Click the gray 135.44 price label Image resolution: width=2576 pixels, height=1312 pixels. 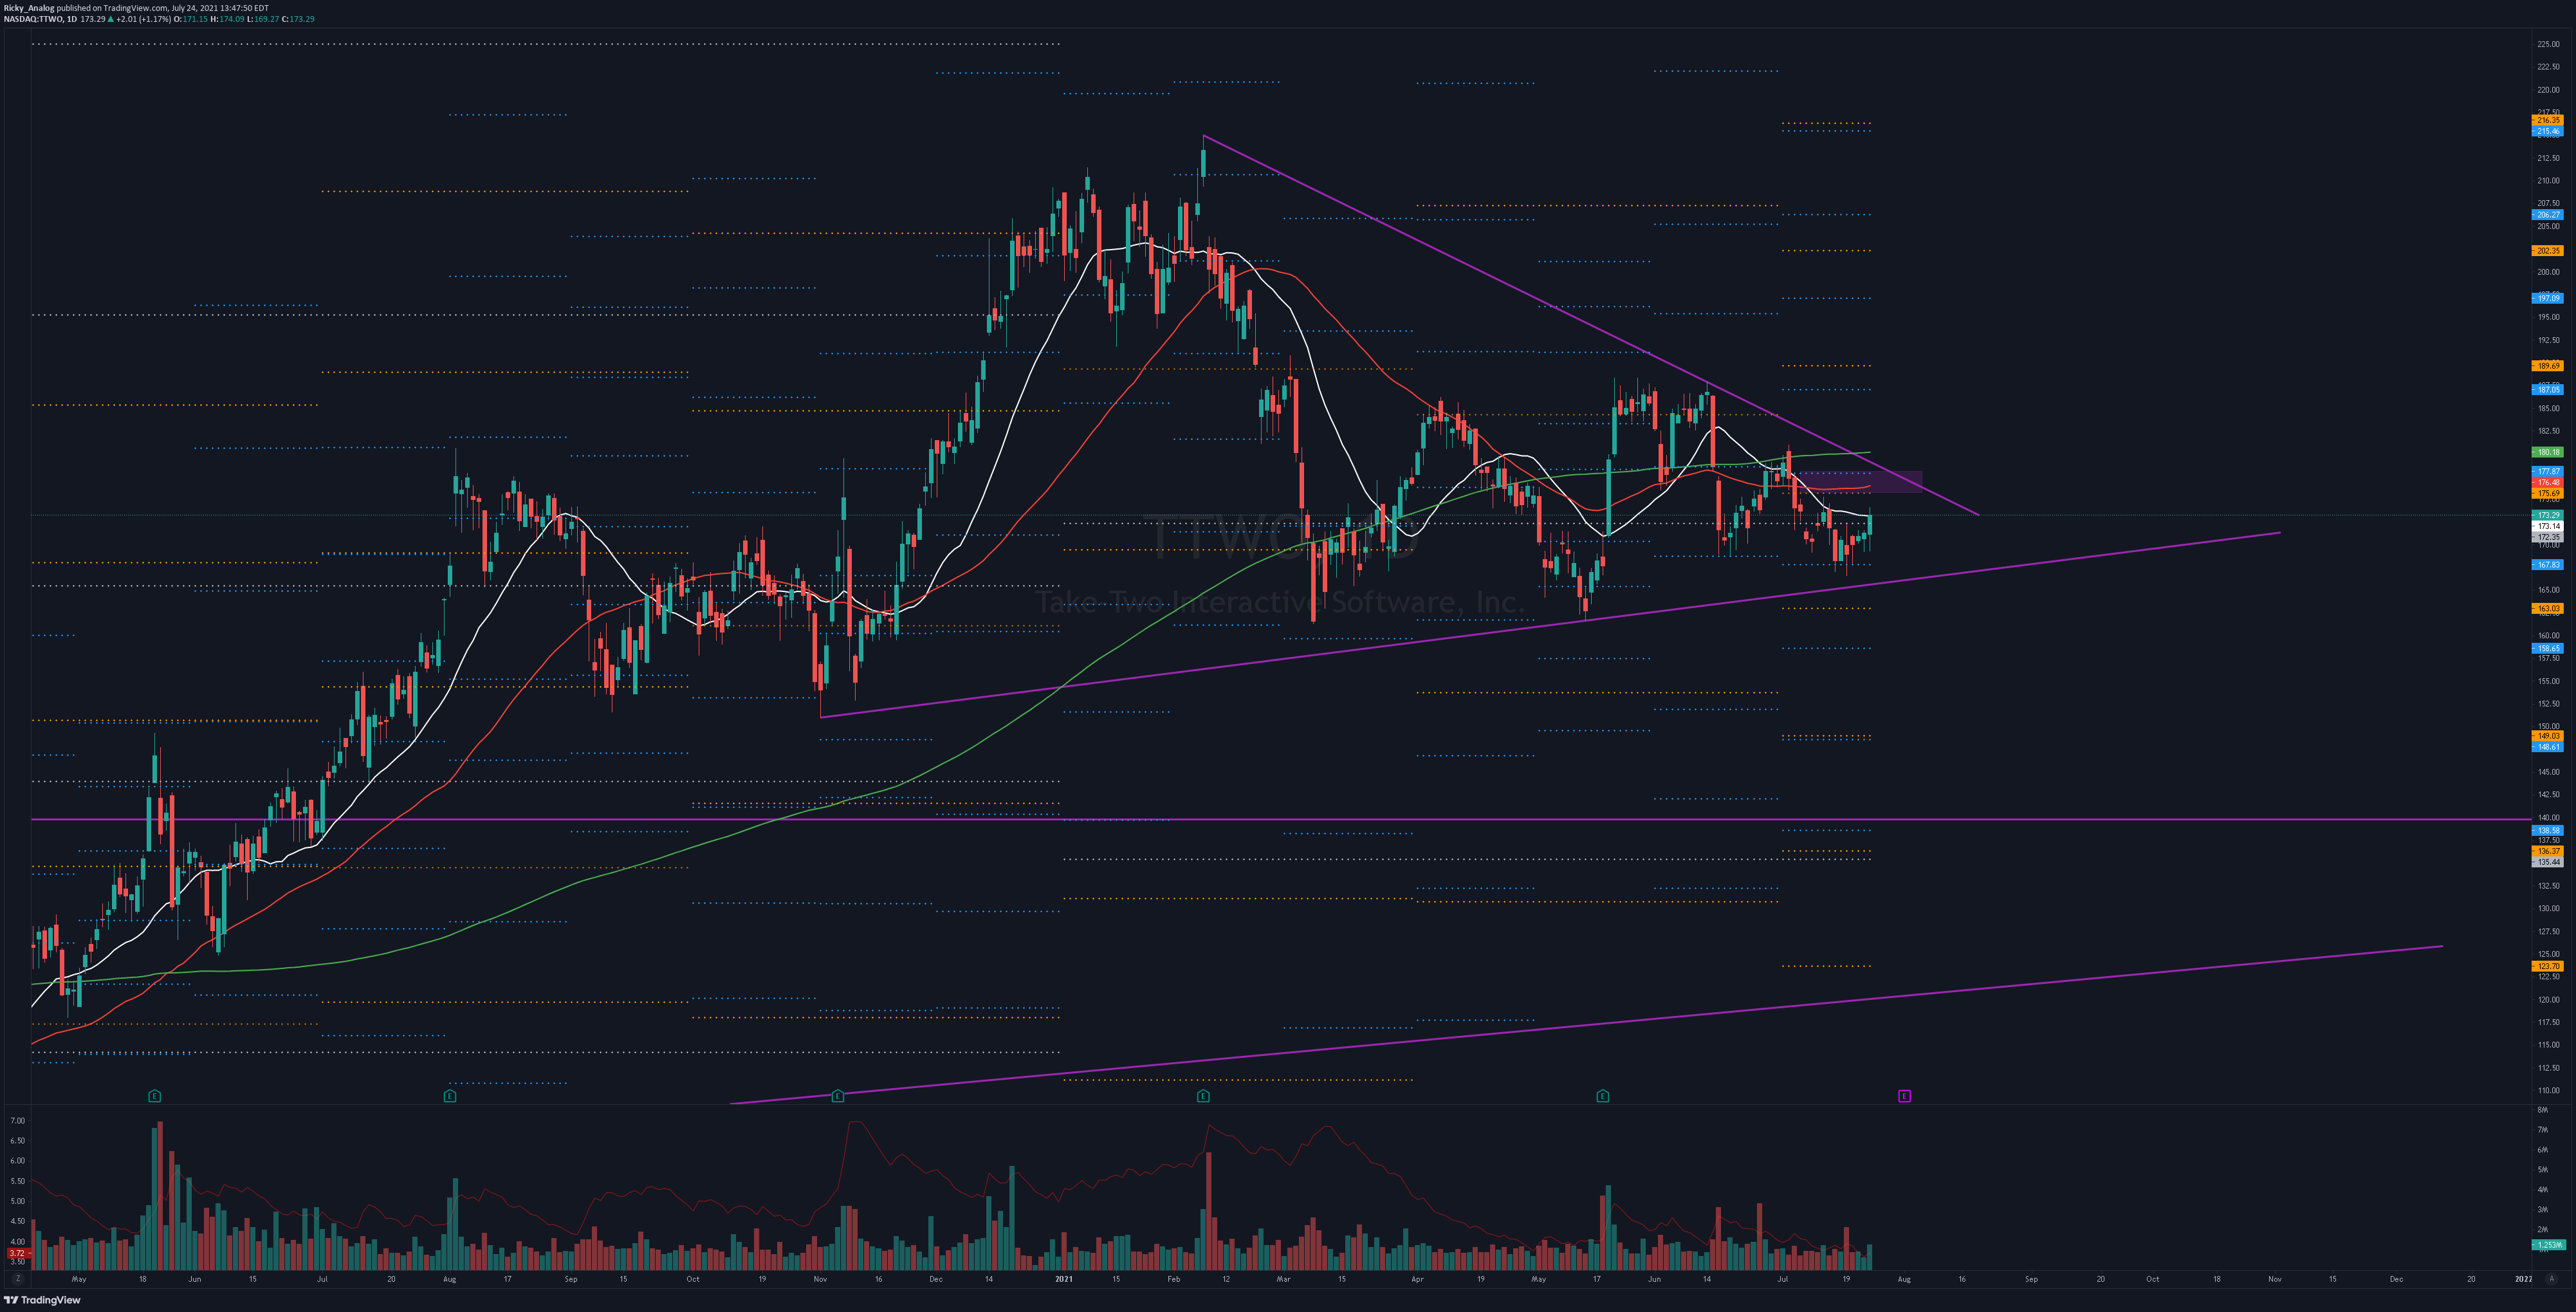[x=2548, y=862]
